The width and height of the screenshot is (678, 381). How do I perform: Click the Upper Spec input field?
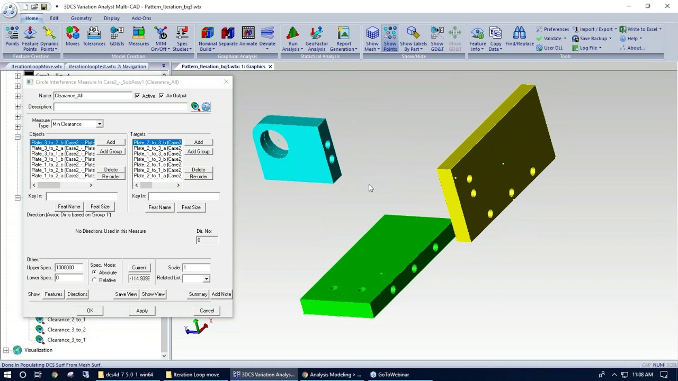[x=69, y=268]
